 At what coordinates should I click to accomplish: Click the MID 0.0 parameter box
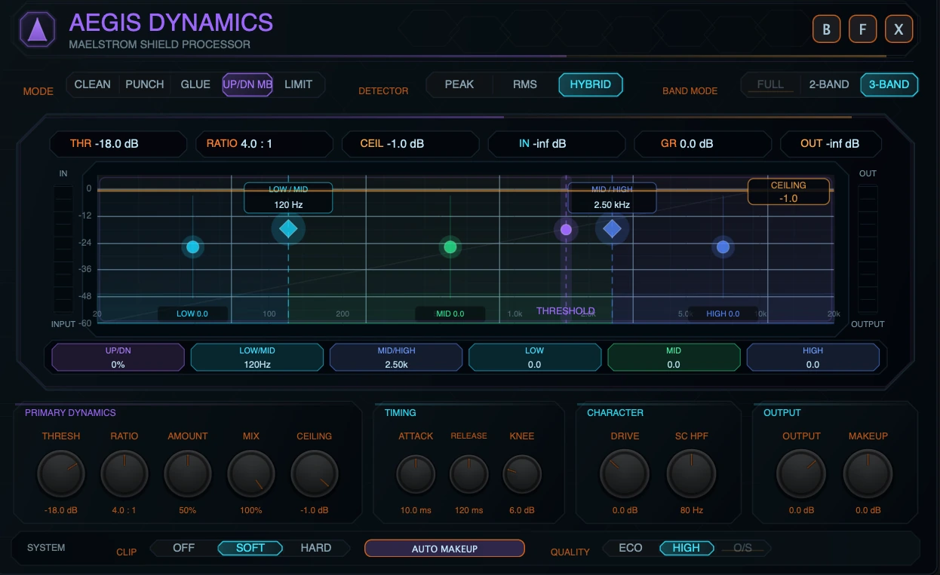674,357
